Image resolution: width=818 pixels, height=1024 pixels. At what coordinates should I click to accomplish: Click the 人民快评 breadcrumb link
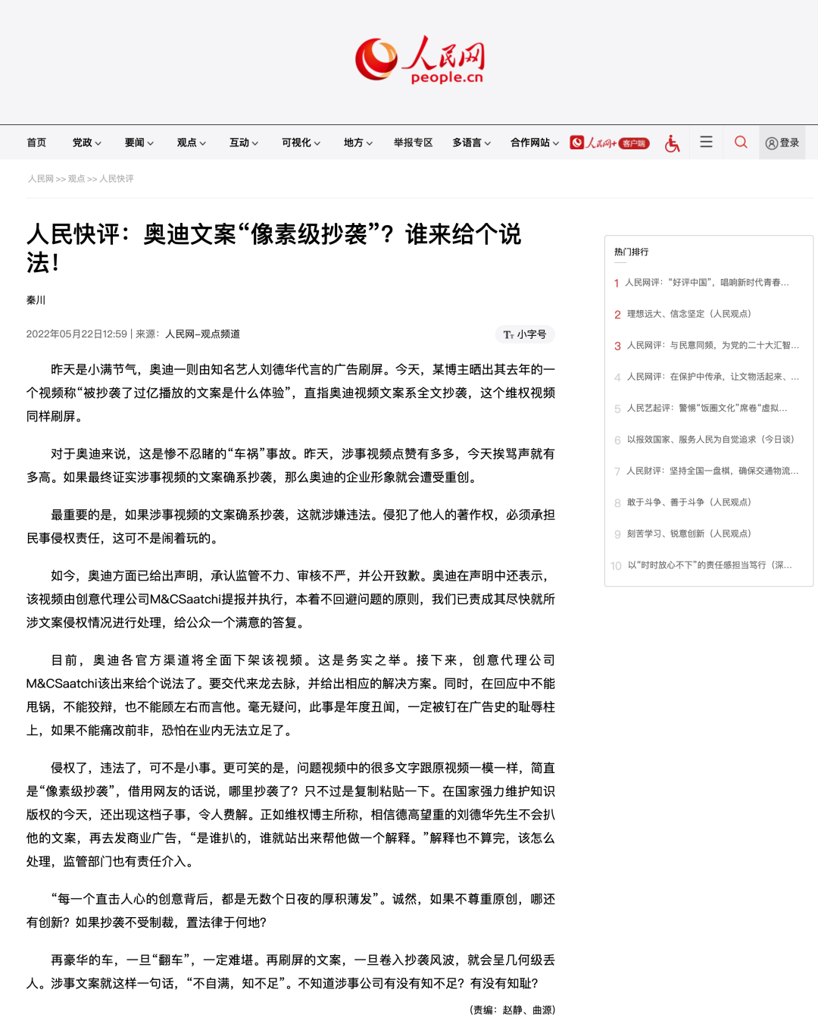pyautogui.click(x=115, y=179)
